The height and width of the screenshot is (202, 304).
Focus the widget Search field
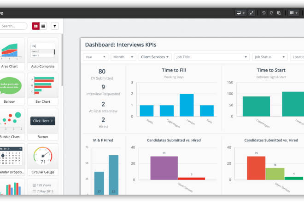pos(13,26)
